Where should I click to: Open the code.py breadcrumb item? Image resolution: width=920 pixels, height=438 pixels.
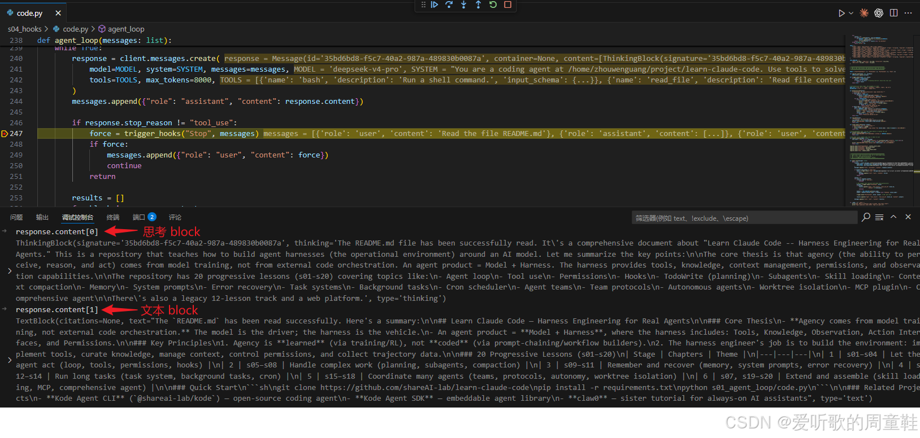75,29
